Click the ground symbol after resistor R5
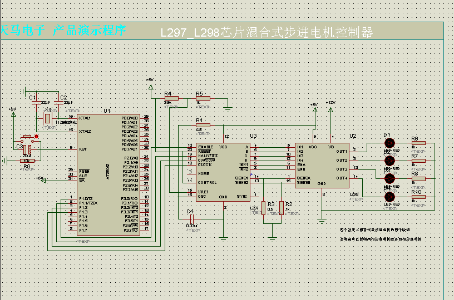The height and width of the screenshot is (300, 454). coord(228,109)
